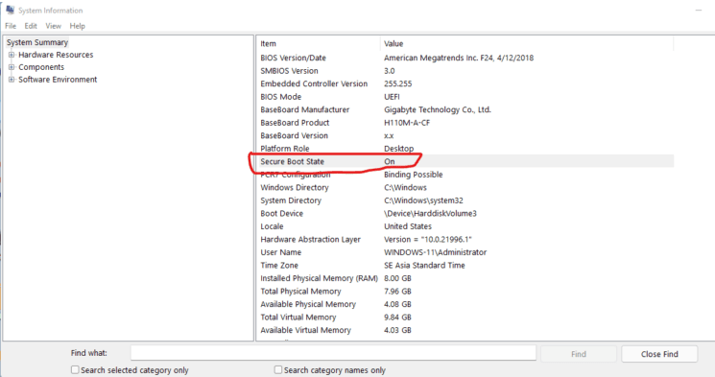The width and height of the screenshot is (715, 377).
Task: Select Hardware Resources tree item label
Action: coord(56,55)
